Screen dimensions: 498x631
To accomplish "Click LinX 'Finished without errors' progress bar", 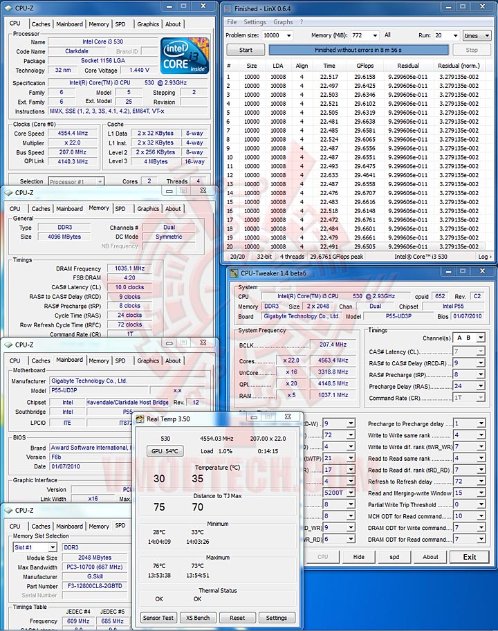I will (358, 50).
